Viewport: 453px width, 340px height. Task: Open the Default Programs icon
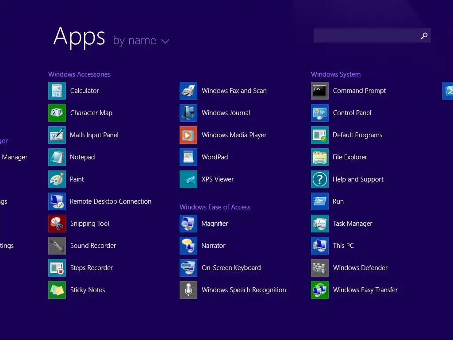click(320, 135)
